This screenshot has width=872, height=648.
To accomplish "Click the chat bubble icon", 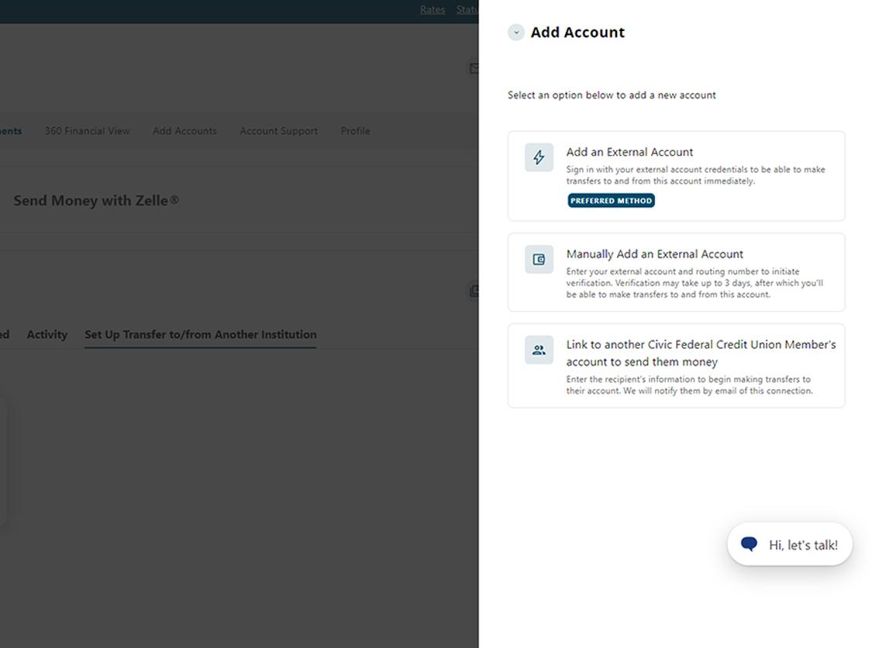I will 749,544.
